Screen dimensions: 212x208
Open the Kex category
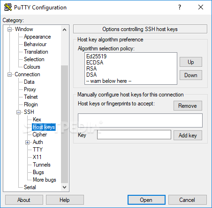(37, 120)
